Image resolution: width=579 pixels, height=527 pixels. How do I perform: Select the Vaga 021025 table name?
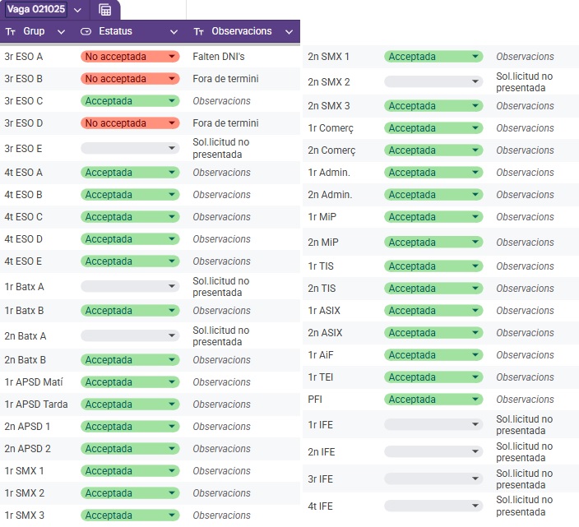37,10
